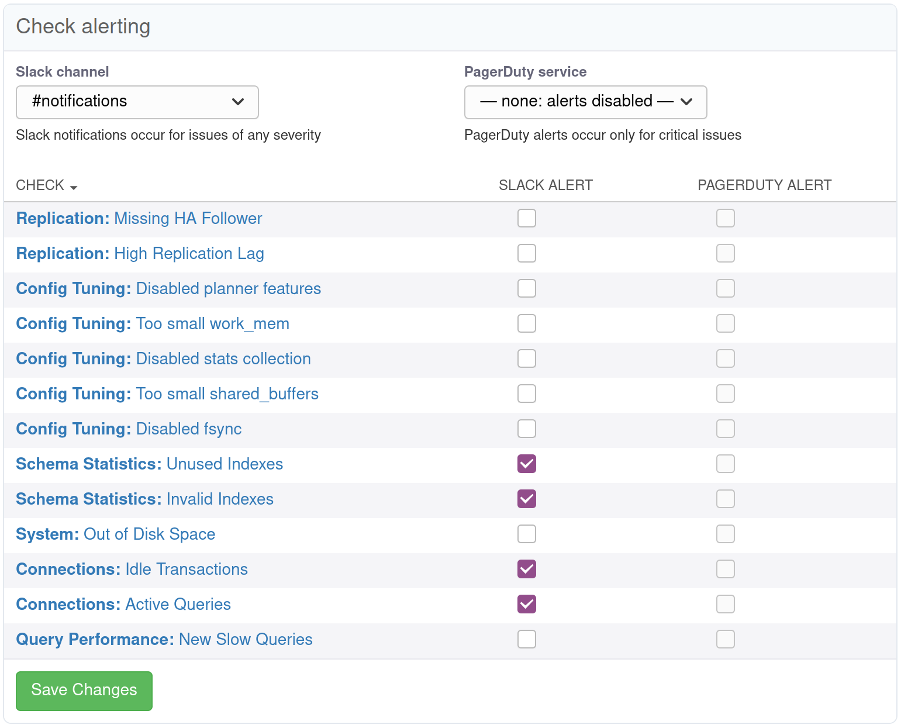Enable Slack alert for New Slow Queries
901x728 pixels.
pyautogui.click(x=527, y=639)
